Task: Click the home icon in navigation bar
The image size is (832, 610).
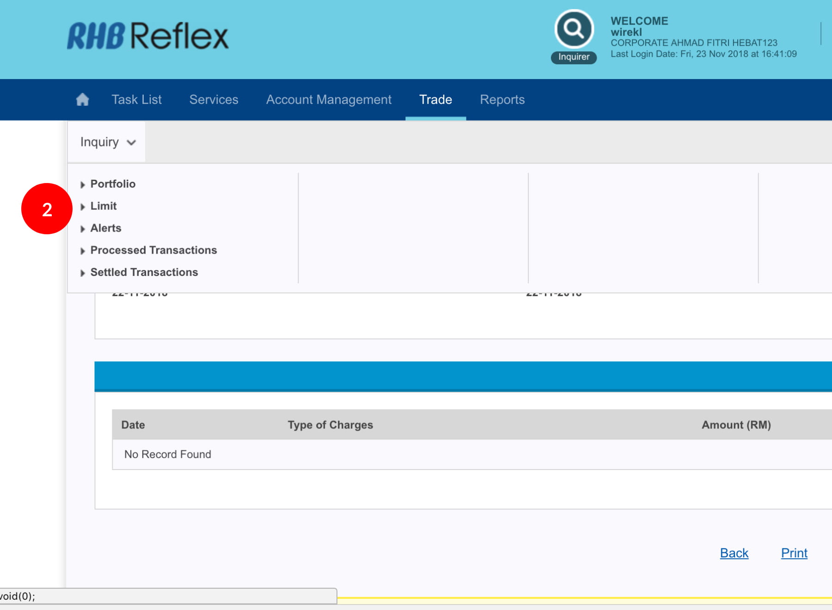Action: 82,99
